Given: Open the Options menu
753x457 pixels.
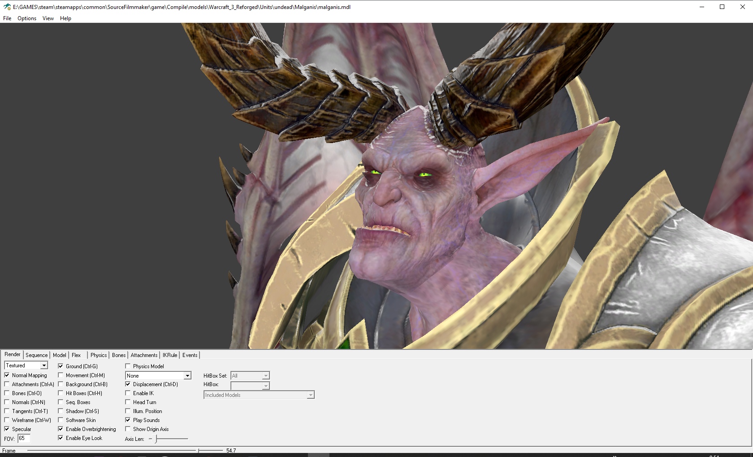Looking at the screenshot, I should point(27,18).
